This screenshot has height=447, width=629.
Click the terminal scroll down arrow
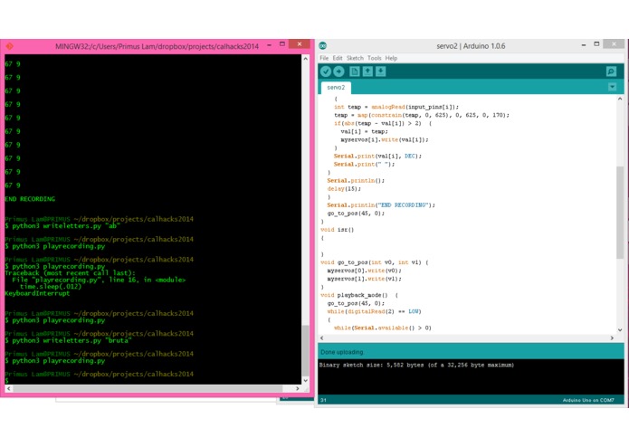tap(305, 380)
